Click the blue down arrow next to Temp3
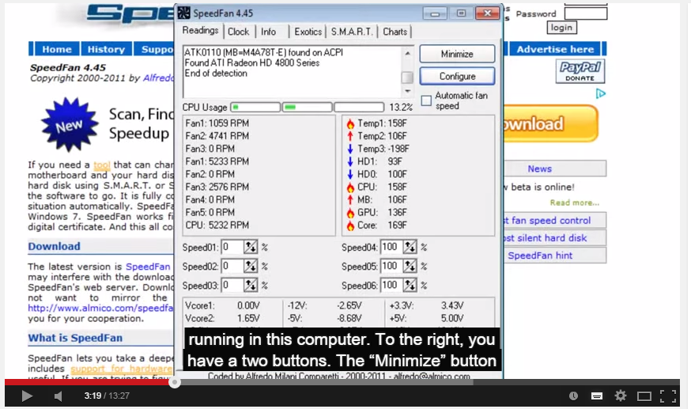Screen dimensions: 691x409 pyautogui.click(x=350, y=149)
